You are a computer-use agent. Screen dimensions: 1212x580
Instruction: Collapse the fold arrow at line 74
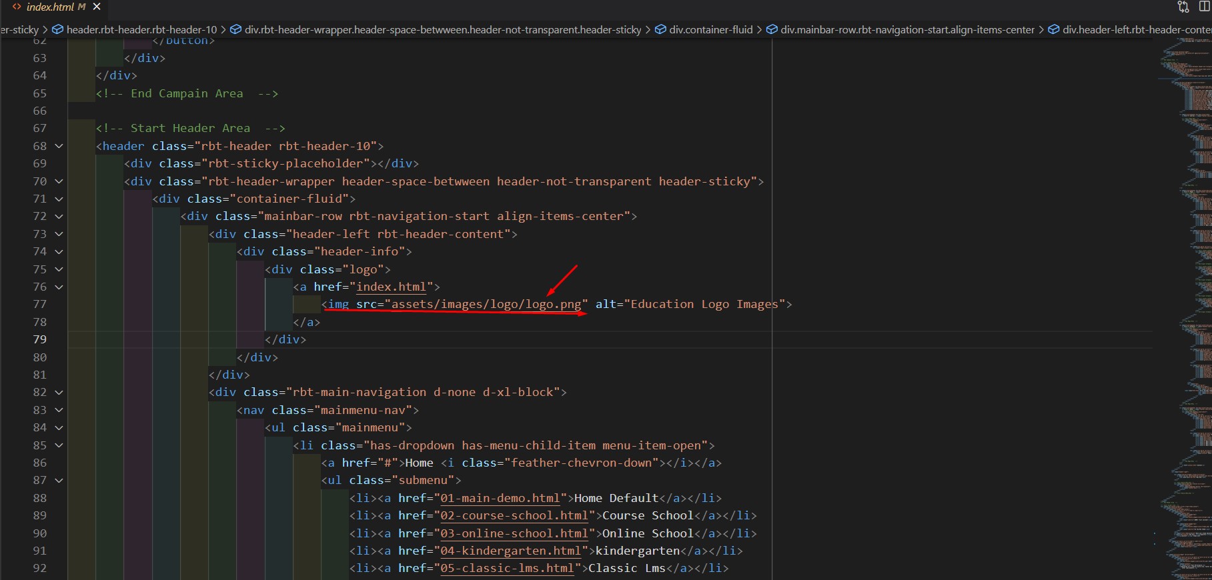coord(59,251)
